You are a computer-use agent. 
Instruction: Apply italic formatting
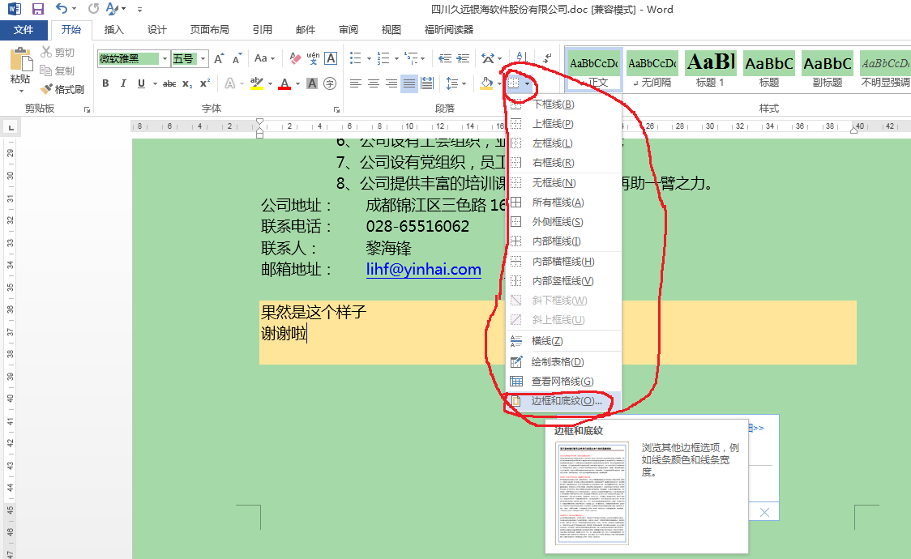click(x=123, y=83)
